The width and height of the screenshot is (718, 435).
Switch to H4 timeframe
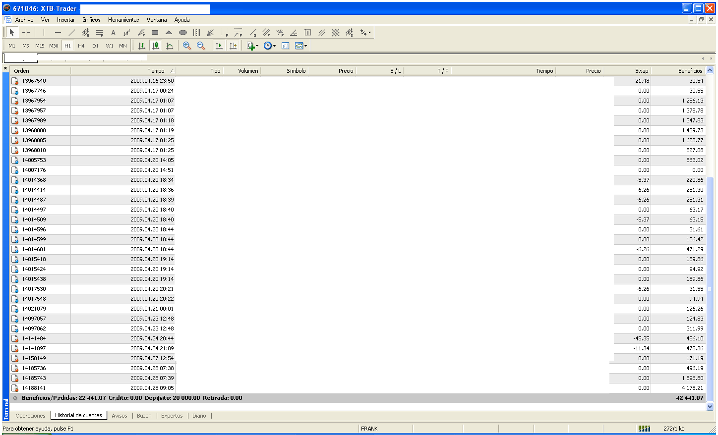click(81, 46)
